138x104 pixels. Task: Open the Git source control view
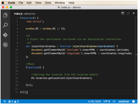[x=5, y=35]
